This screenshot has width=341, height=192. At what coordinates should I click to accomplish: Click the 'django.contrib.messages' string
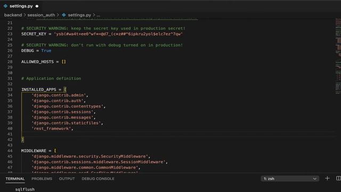(62, 117)
